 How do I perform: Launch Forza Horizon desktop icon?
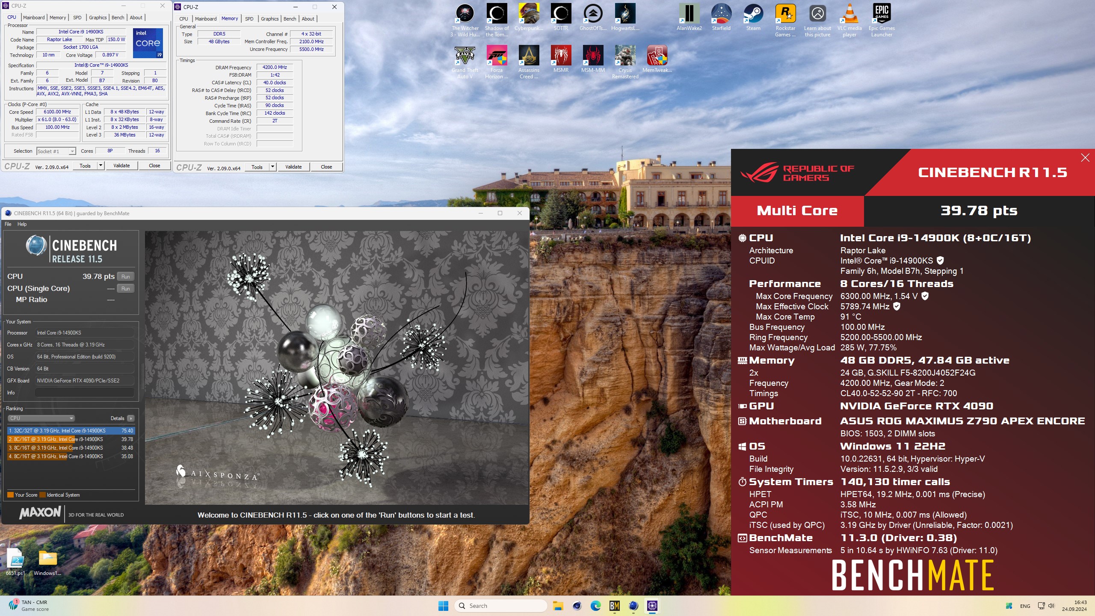(497, 62)
